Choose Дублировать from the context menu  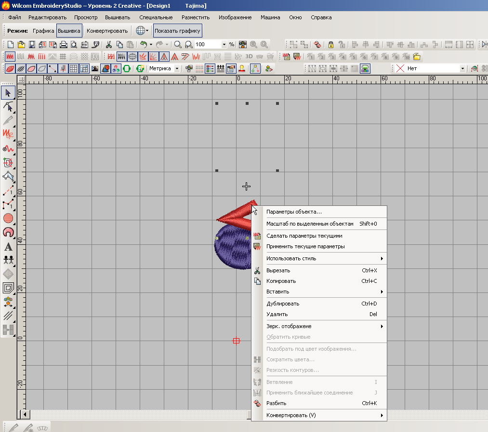[283, 304]
